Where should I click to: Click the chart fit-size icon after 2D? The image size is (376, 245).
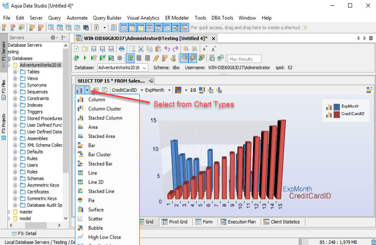[x=202, y=90]
